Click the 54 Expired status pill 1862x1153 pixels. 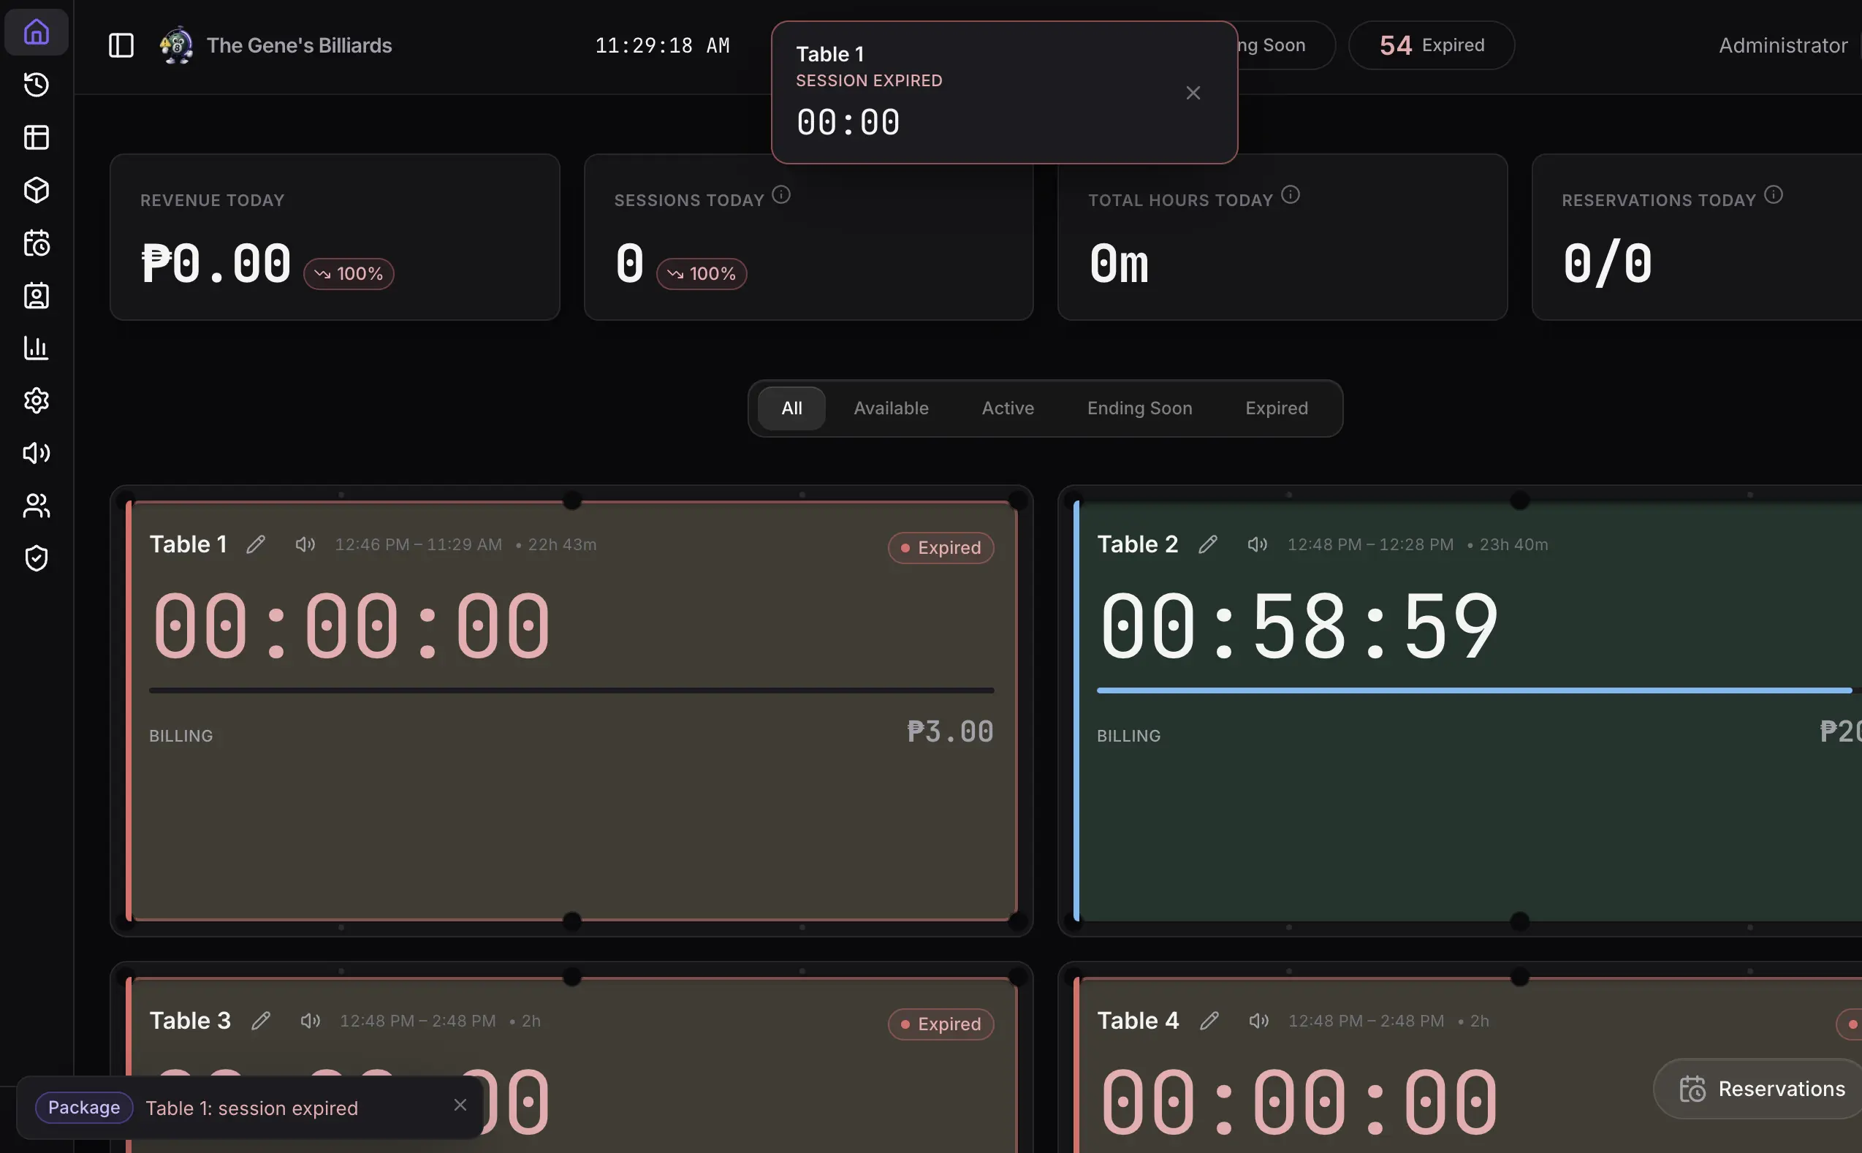[x=1431, y=45]
